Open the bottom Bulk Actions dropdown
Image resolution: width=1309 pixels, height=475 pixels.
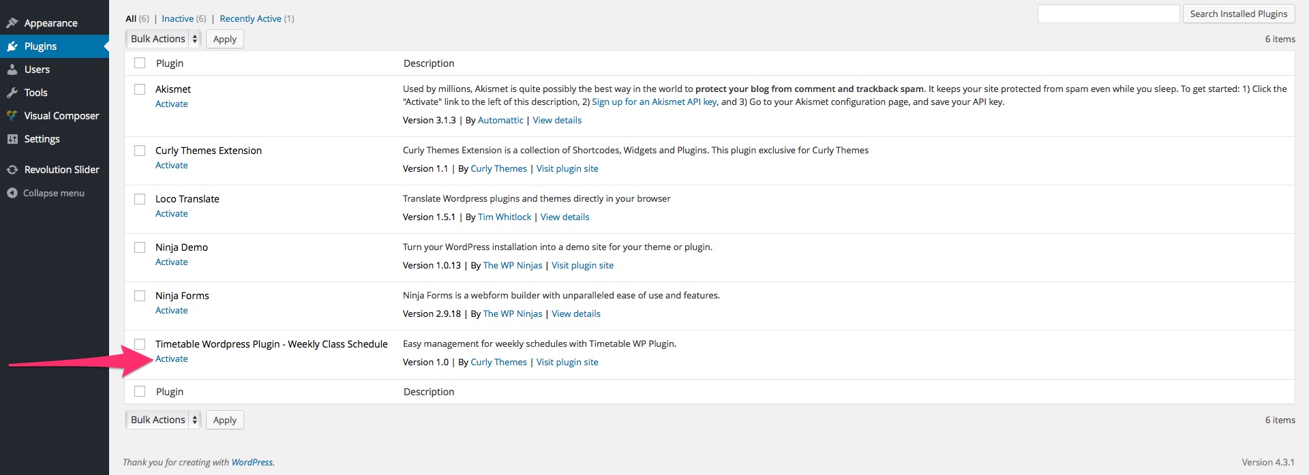click(163, 420)
